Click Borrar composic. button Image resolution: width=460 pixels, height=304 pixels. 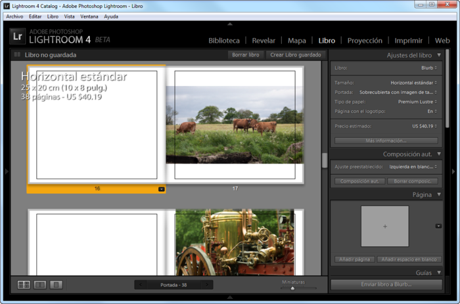[x=413, y=181]
